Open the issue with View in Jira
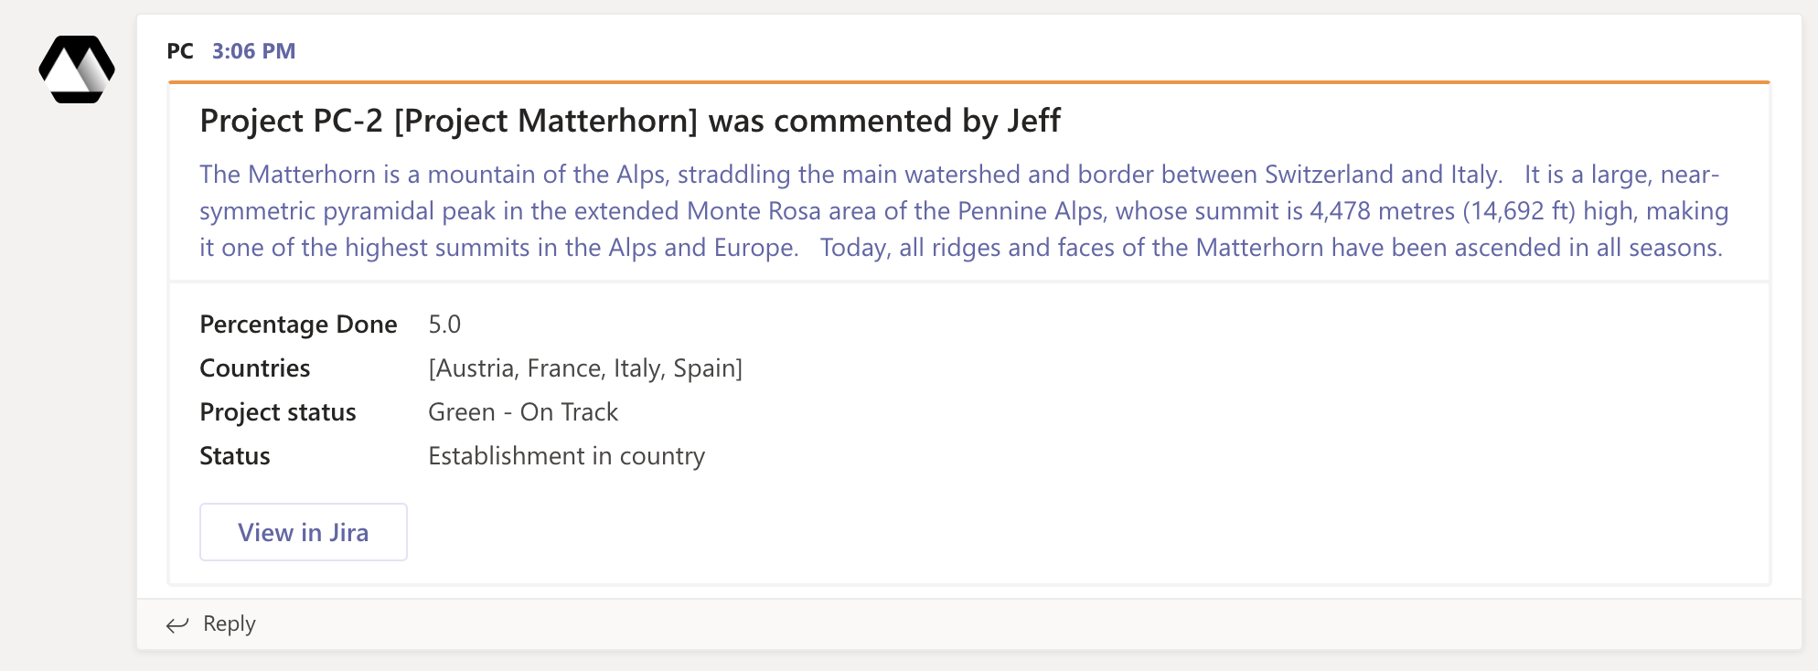Image resolution: width=1818 pixels, height=671 pixels. [x=303, y=531]
